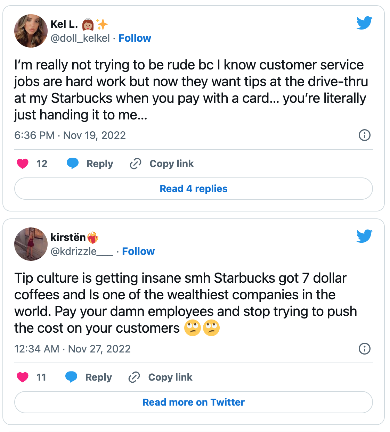This screenshot has height=432, width=390.
Task: Open info icon on Kel L. tweet
Action: coord(364,135)
